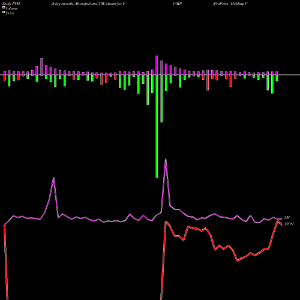
Task: Select the 'Volume' legend label
Action: coord(11,8)
